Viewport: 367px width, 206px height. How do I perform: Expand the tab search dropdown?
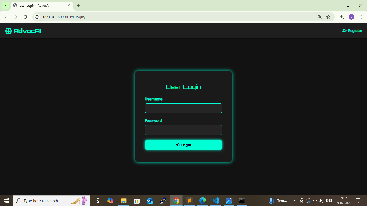pyautogui.click(x=5, y=5)
